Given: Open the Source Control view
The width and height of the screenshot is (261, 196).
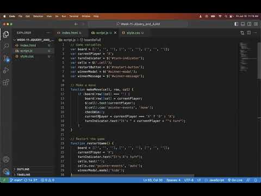Looking at the screenshot, I should tap(6, 58).
